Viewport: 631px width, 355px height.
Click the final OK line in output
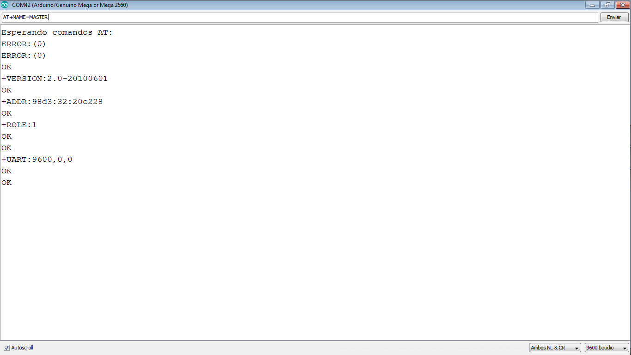pyautogui.click(x=6, y=183)
